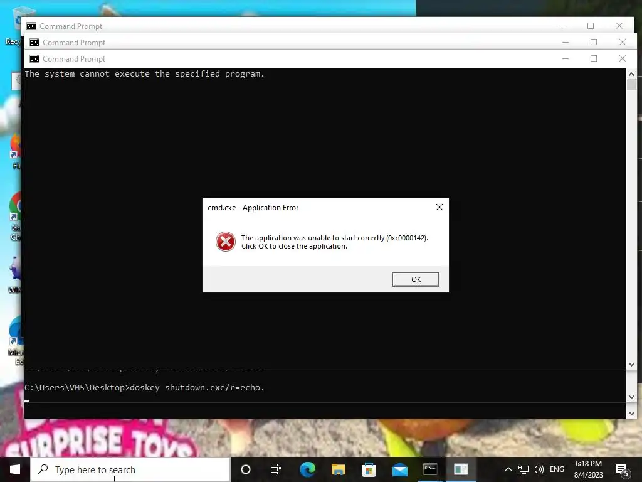Open the volume control in system tray
The height and width of the screenshot is (482, 642).
tap(539, 469)
